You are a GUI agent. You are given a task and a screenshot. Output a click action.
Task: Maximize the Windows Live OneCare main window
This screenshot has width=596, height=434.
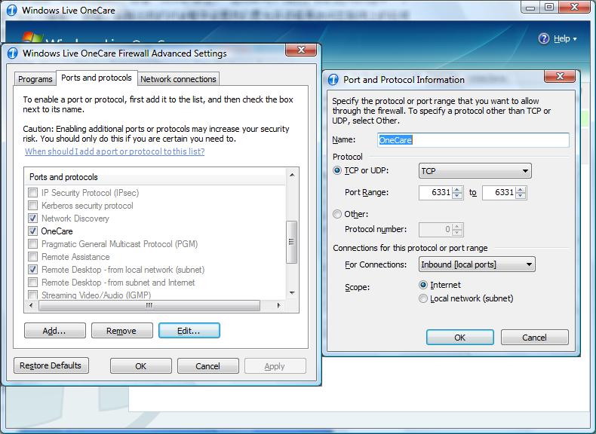pyautogui.click(x=549, y=7)
